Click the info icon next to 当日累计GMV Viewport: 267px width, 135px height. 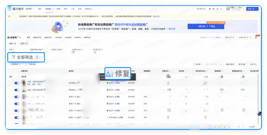[82, 50]
